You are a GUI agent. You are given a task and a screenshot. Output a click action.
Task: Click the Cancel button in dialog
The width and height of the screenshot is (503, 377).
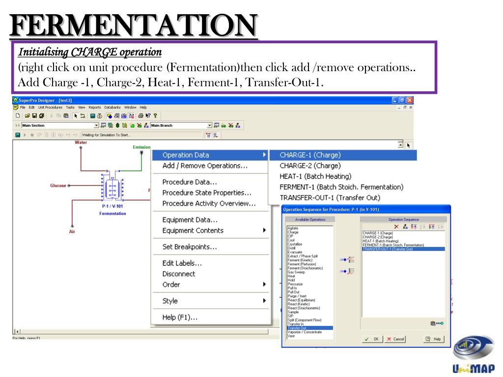[395, 339]
